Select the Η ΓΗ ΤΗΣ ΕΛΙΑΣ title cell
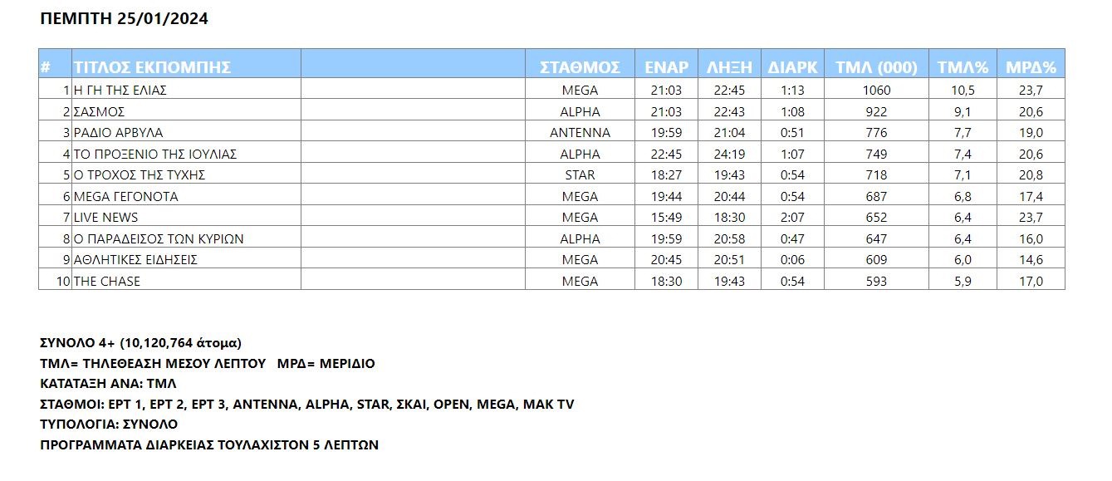The width and height of the screenshot is (1112, 481). (187, 90)
